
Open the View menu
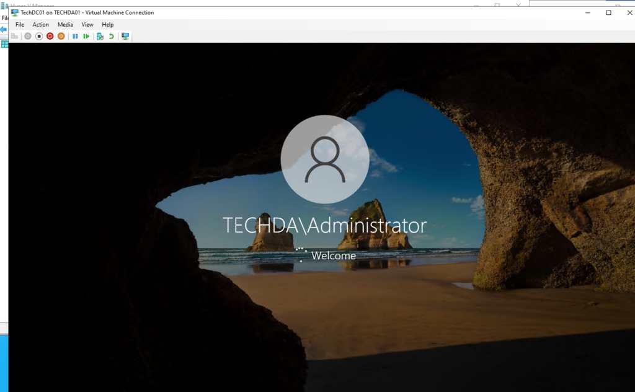click(87, 25)
